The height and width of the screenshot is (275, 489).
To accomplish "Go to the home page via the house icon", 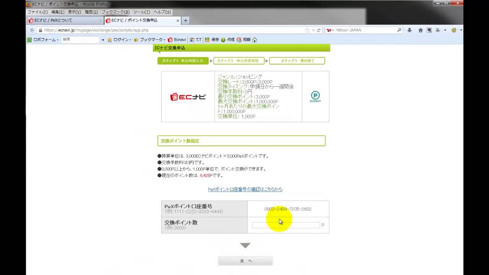I will point(420,30).
